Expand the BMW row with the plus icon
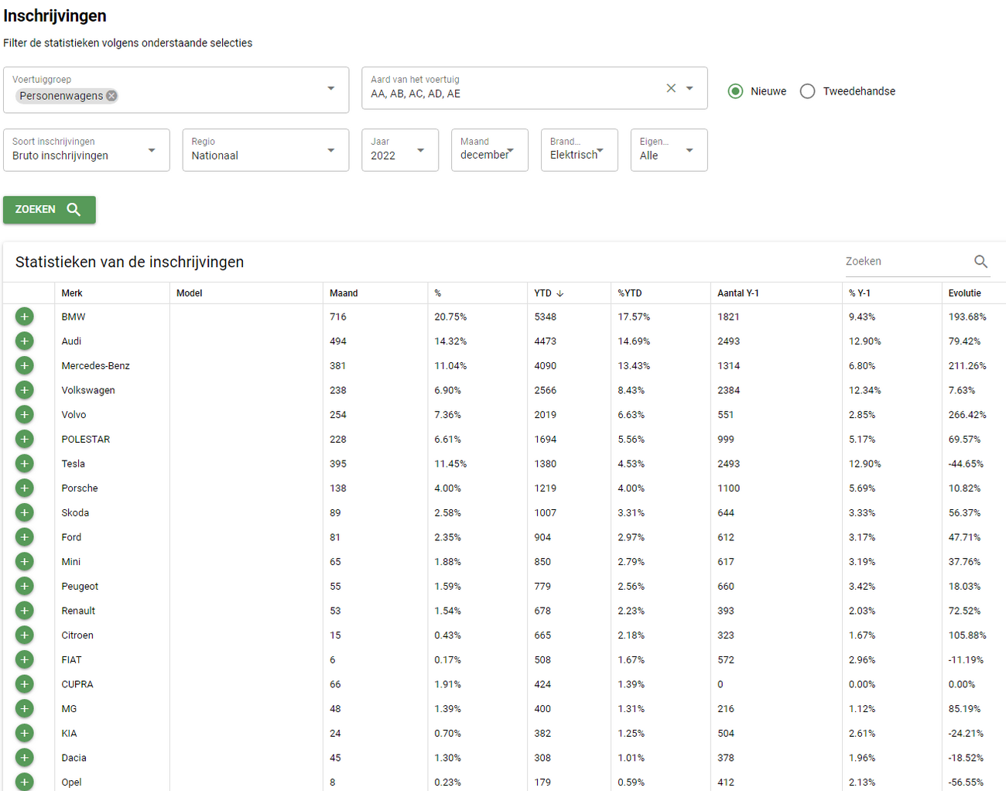Screen dimensions: 1006x791 click(25, 317)
